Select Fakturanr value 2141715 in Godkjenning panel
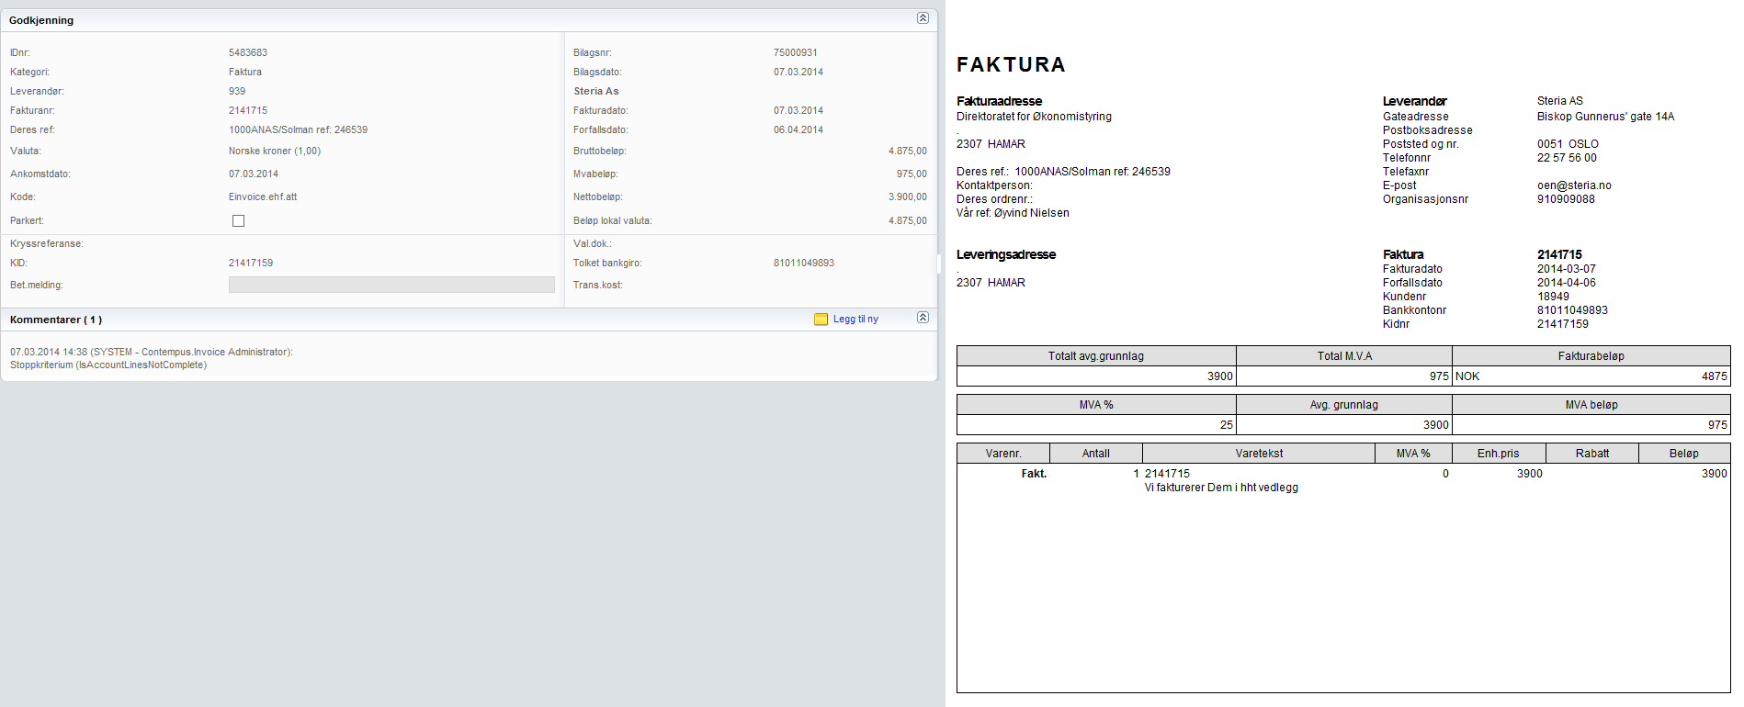Image resolution: width=1744 pixels, height=707 pixels. [248, 111]
